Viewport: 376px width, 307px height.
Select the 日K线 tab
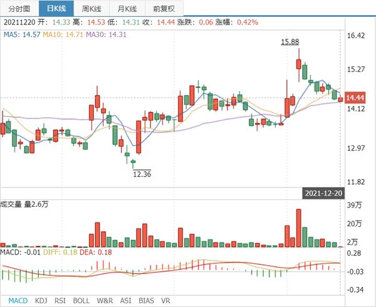click(56, 8)
